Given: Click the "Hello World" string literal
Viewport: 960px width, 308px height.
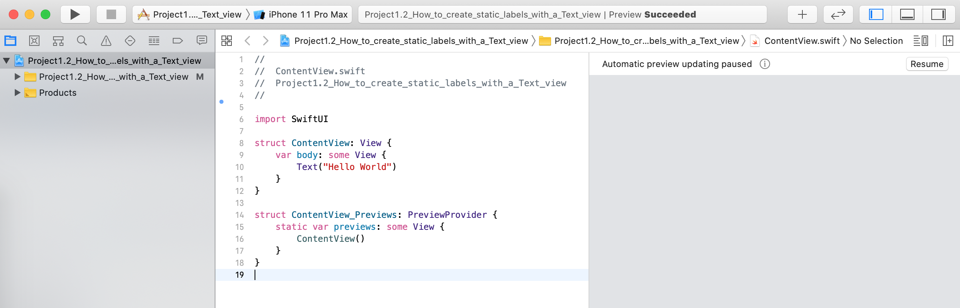Looking at the screenshot, I should pyautogui.click(x=357, y=167).
